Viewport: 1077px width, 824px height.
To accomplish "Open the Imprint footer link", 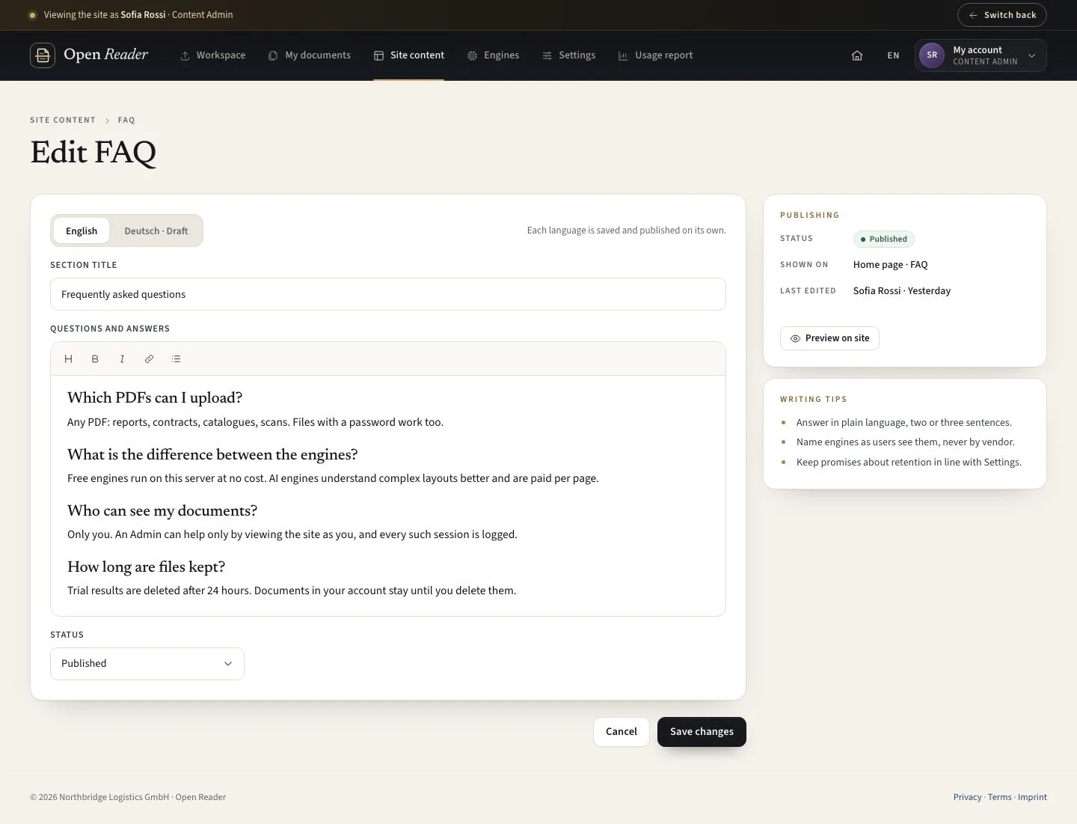I will pyautogui.click(x=1032, y=797).
